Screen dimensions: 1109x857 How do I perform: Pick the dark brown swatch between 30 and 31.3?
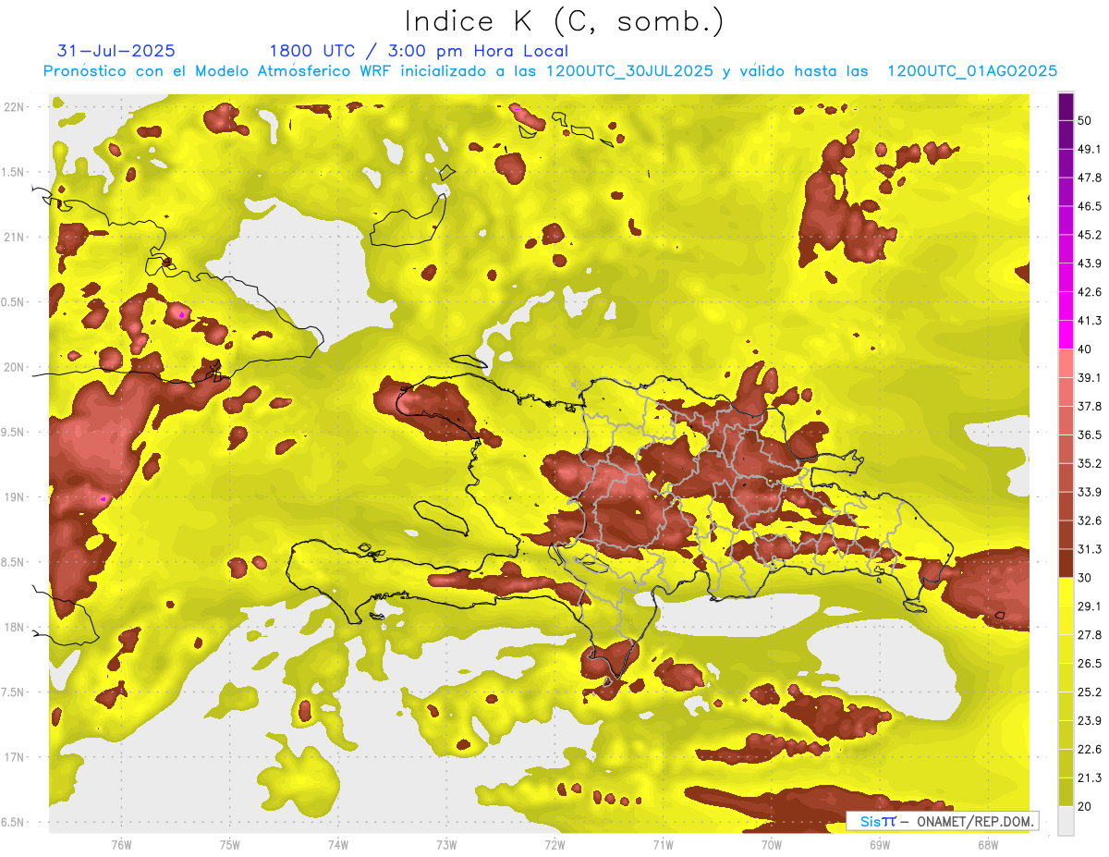point(1066,563)
